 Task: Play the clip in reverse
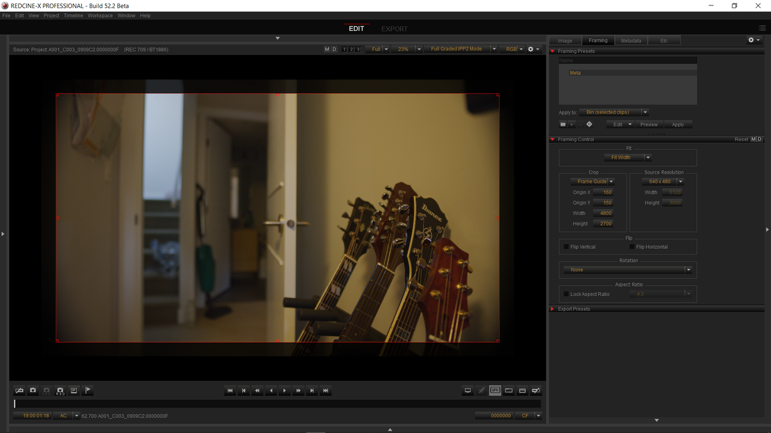[271, 391]
